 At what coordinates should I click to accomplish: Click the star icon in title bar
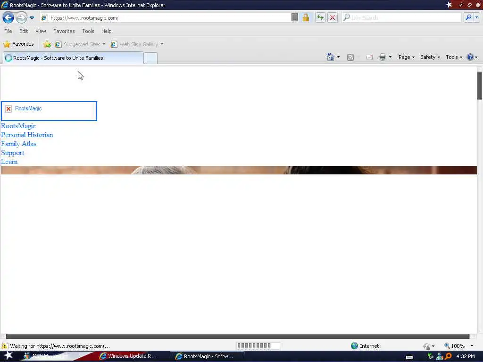[449, 5]
